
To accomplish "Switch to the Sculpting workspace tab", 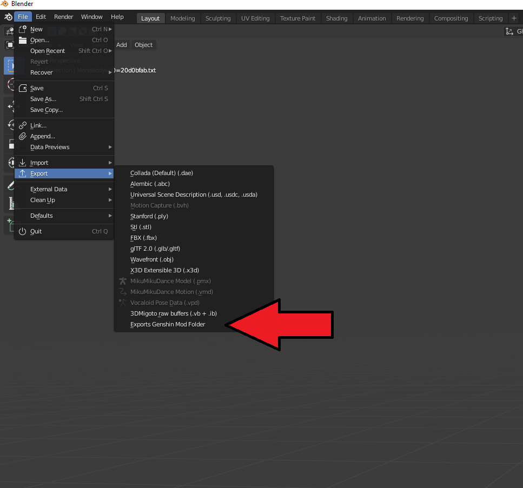I will [218, 18].
